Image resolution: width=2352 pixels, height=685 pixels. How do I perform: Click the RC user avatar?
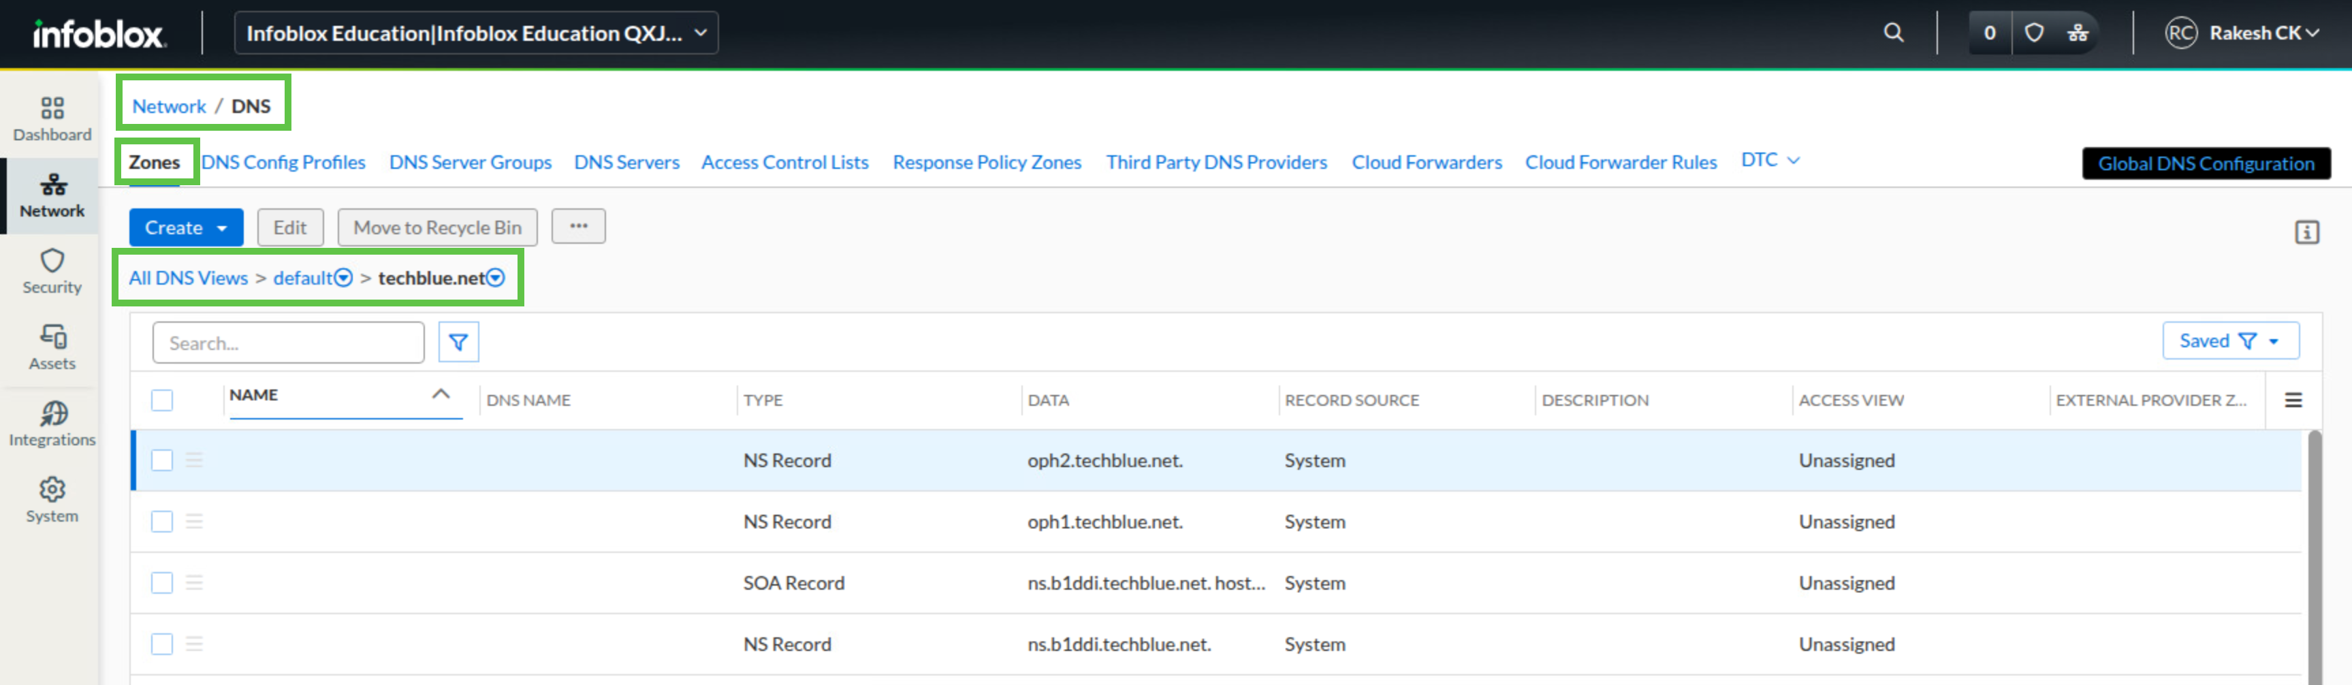point(2180,33)
